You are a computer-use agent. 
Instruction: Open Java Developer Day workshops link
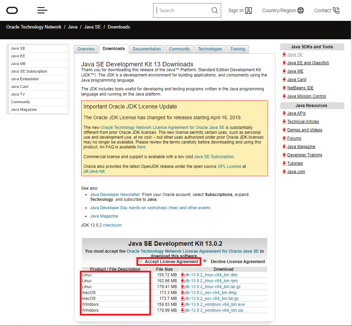150,208
